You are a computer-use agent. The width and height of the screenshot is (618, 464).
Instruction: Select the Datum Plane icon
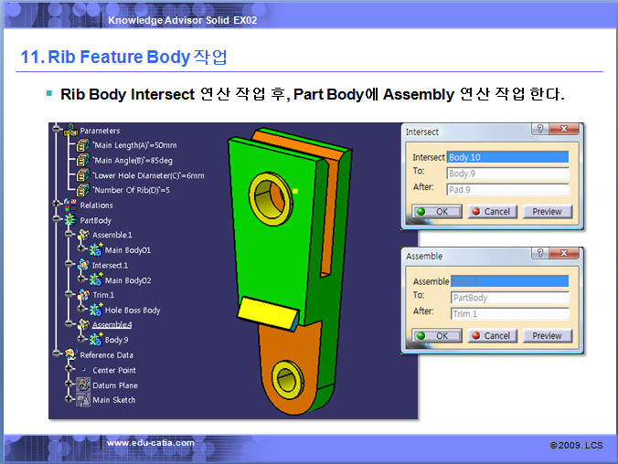tap(83, 385)
